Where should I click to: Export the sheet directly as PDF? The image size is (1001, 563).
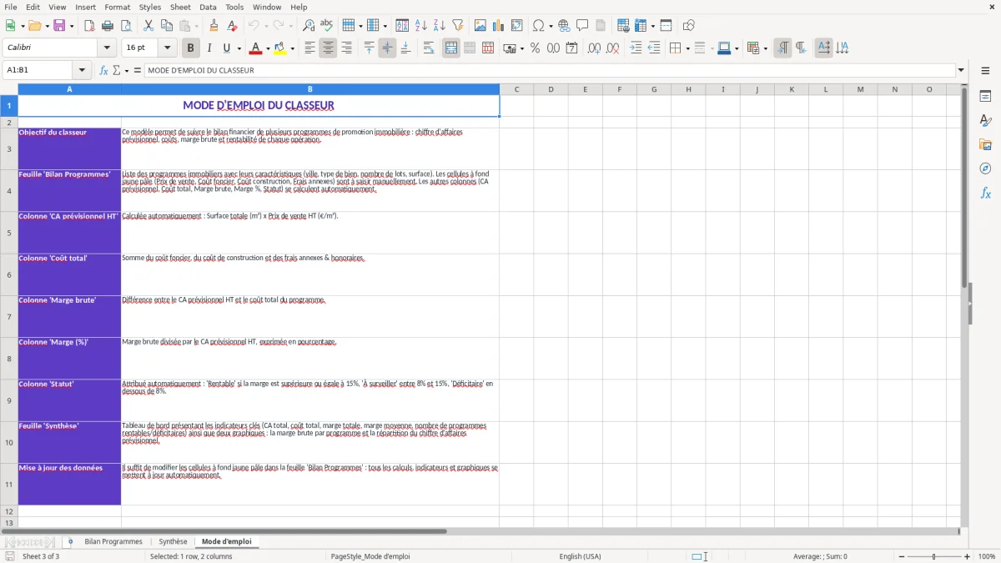click(x=89, y=26)
